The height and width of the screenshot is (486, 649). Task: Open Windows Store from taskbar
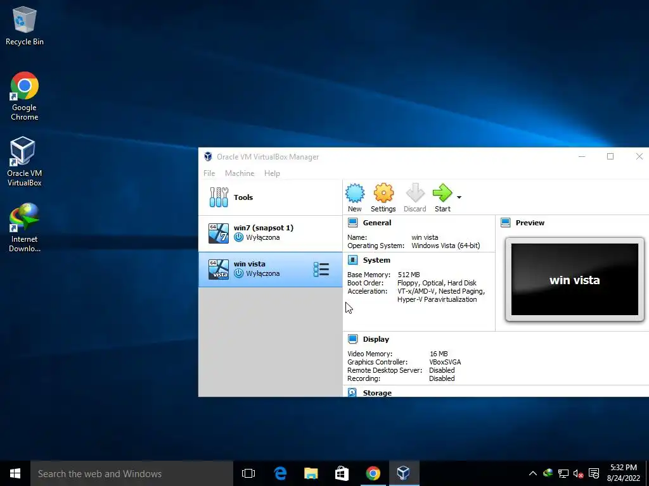pos(342,473)
